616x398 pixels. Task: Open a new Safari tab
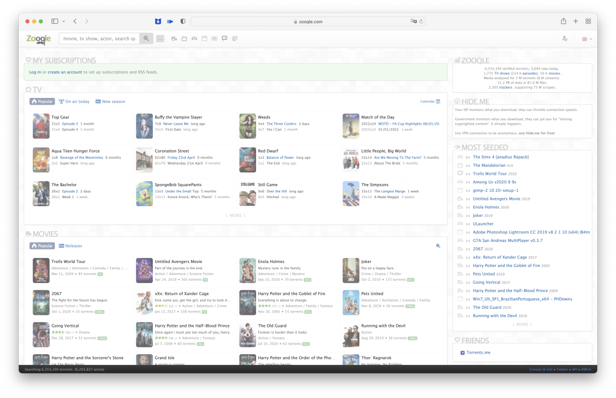point(576,21)
